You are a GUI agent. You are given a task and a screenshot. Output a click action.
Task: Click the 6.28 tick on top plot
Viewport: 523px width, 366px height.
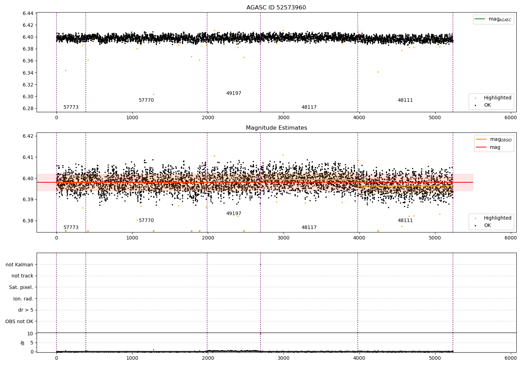point(28,108)
